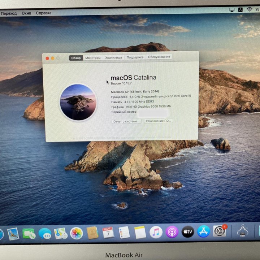Switch to the Обслуживание tab
Screen dimensions: 260x260
coord(159,57)
